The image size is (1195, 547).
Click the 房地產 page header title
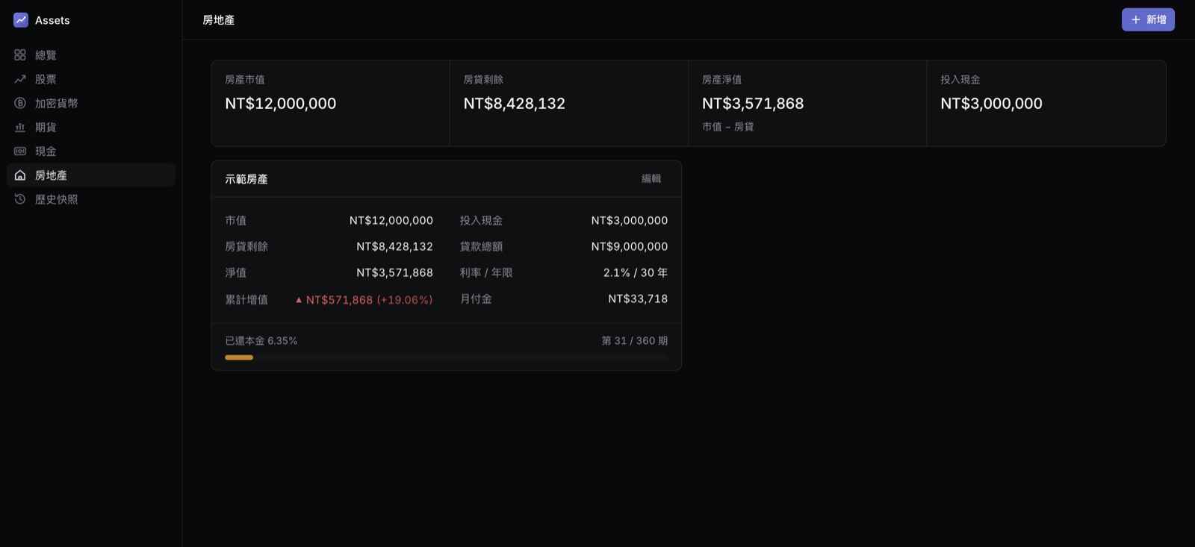tap(219, 20)
